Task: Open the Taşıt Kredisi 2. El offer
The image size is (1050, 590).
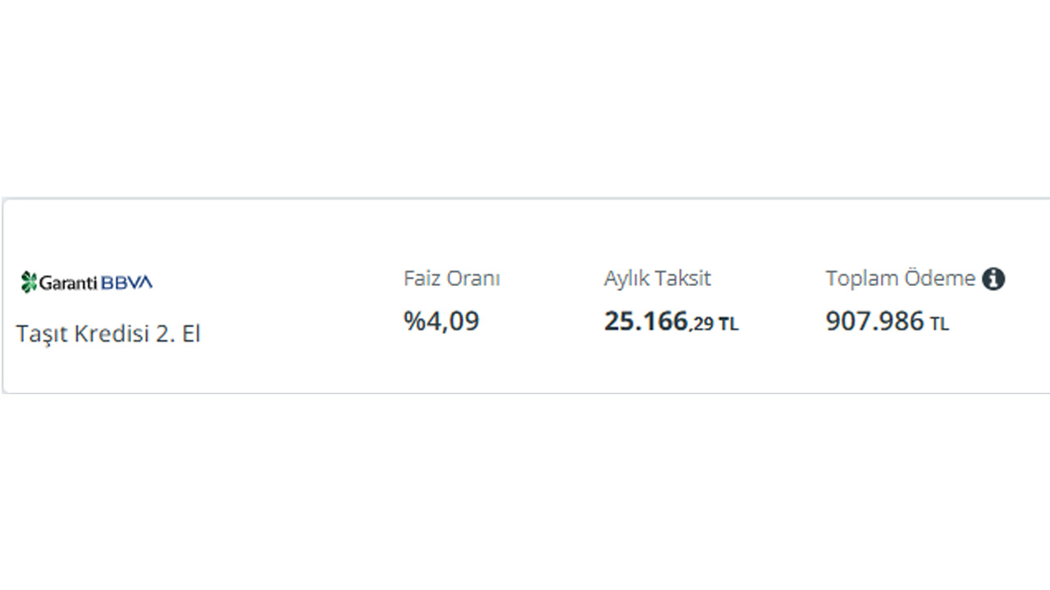Action: click(108, 334)
